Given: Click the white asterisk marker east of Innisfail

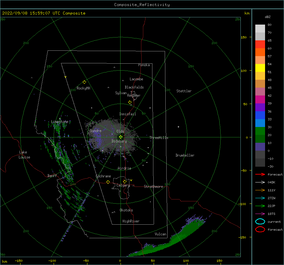Looking at the screenshot, I should [x=150, y=108].
